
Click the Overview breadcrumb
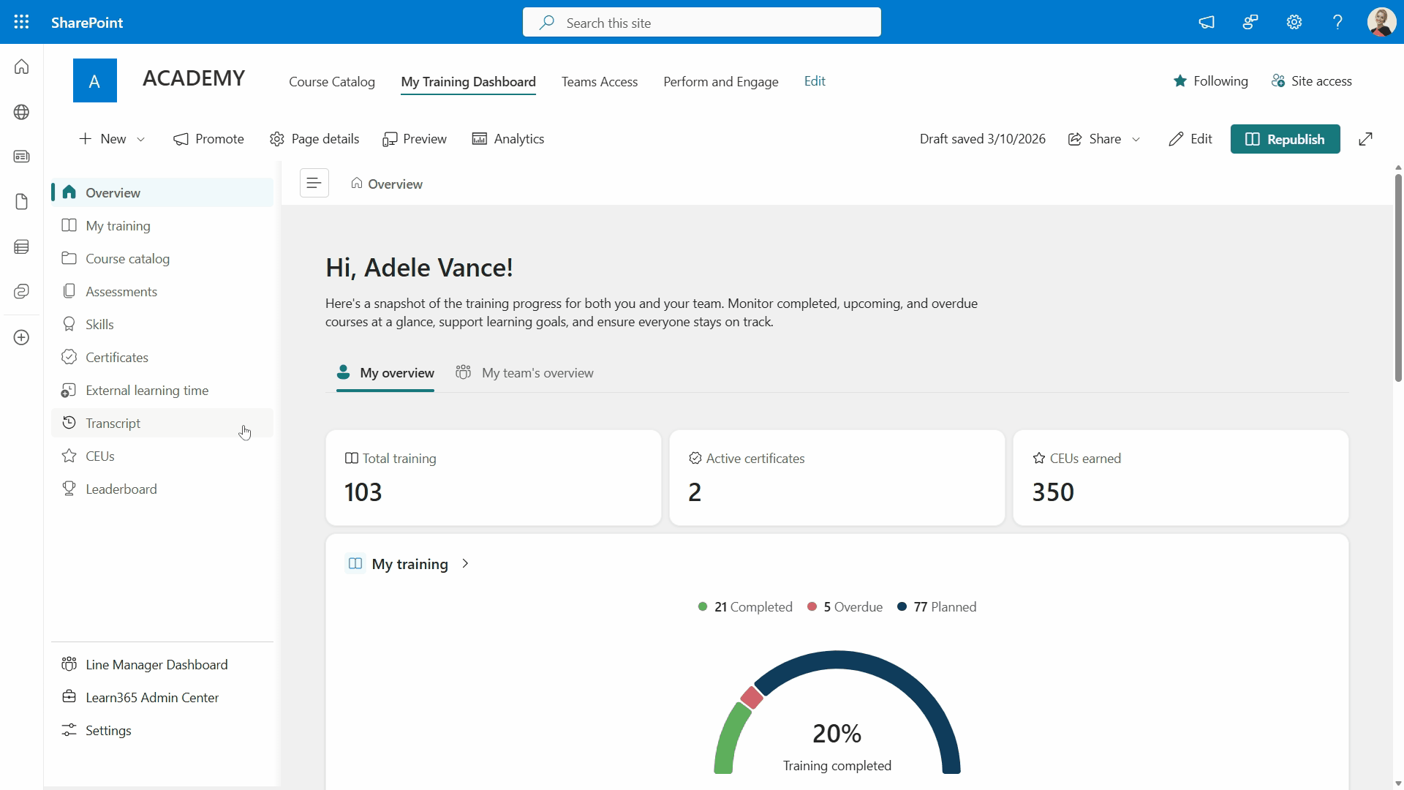click(x=387, y=184)
